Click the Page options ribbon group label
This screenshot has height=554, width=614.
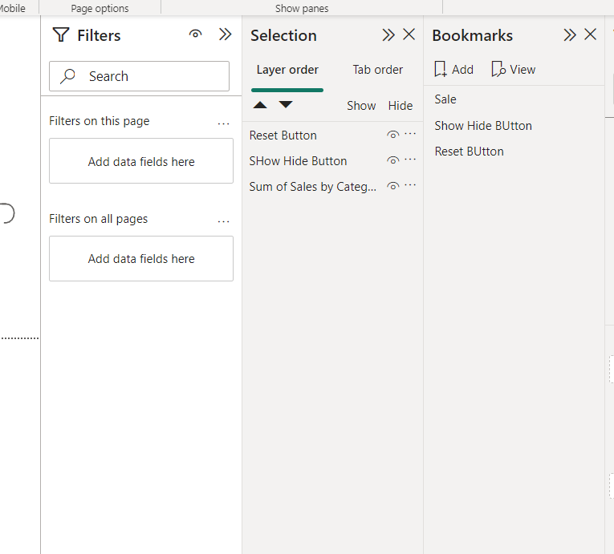click(x=100, y=8)
